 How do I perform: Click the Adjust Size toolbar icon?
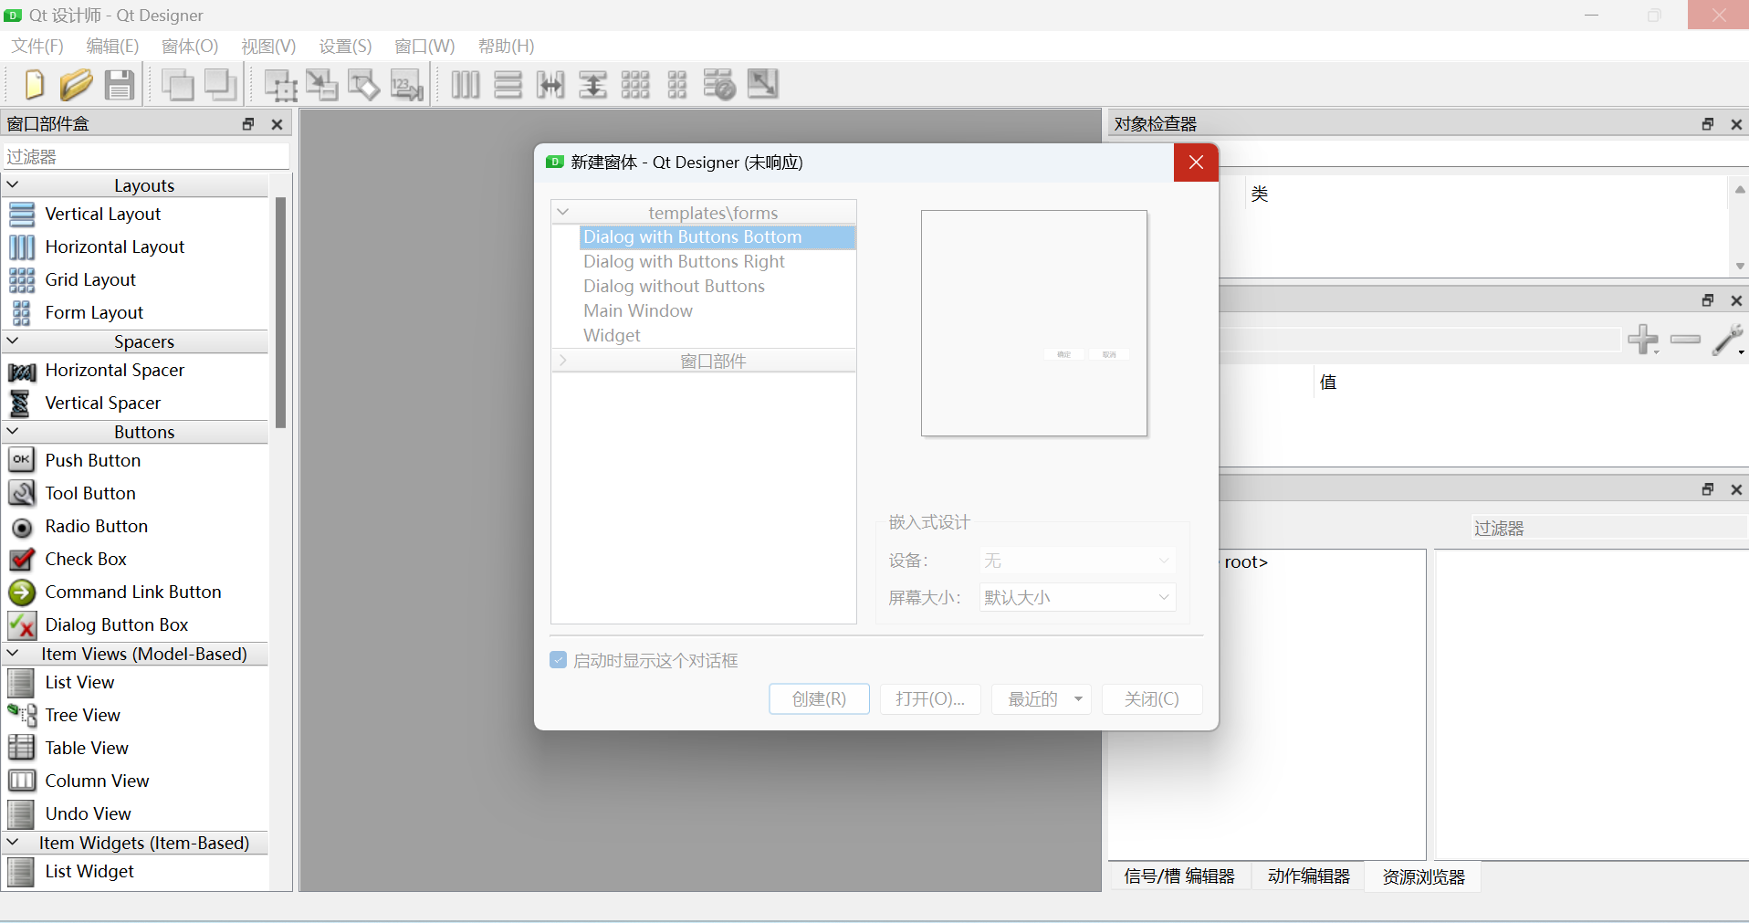(762, 84)
